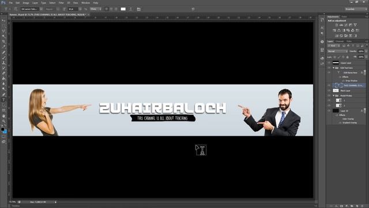369x208 pixels.
Task: Switch to the Styles tab
Action: tap(344, 17)
